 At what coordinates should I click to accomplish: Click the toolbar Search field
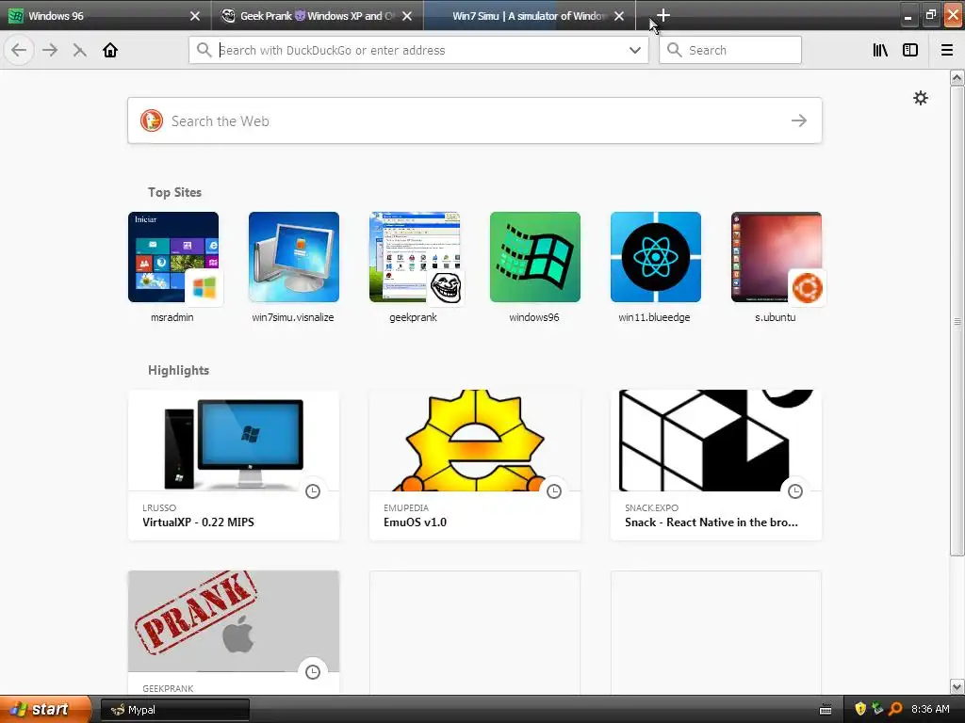coord(730,50)
